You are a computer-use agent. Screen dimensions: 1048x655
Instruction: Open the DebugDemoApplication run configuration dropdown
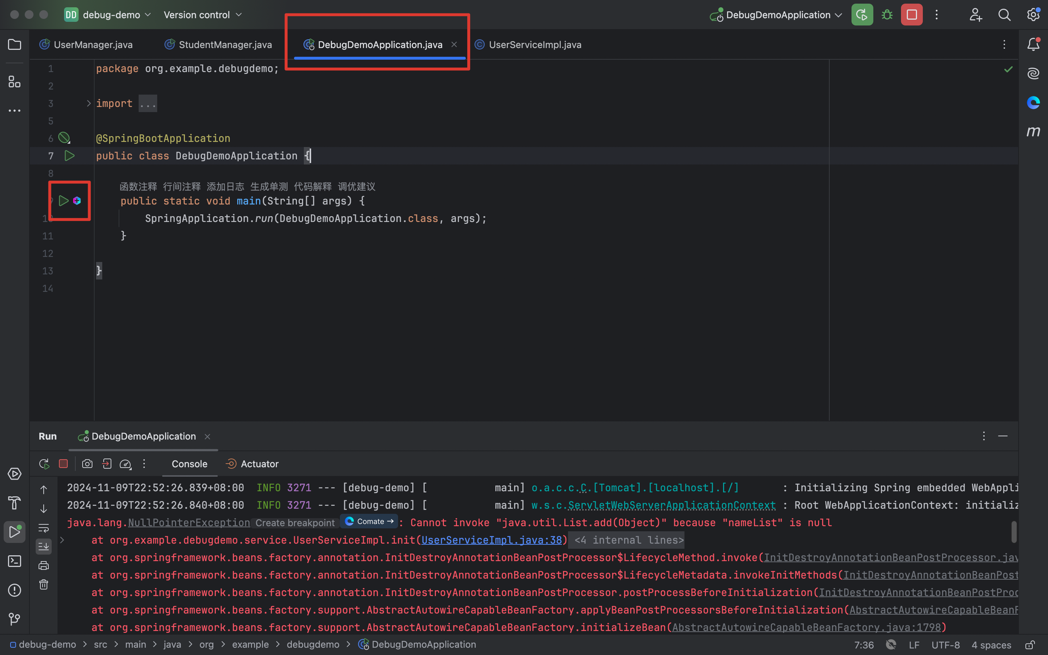pyautogui.click(x=777, y=15)
